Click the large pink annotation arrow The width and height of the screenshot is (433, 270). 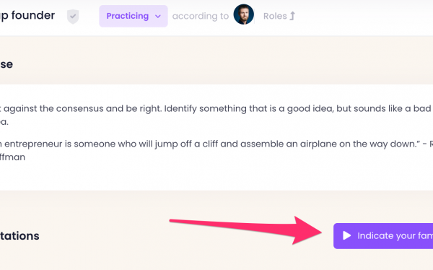(x=246, y=230)
